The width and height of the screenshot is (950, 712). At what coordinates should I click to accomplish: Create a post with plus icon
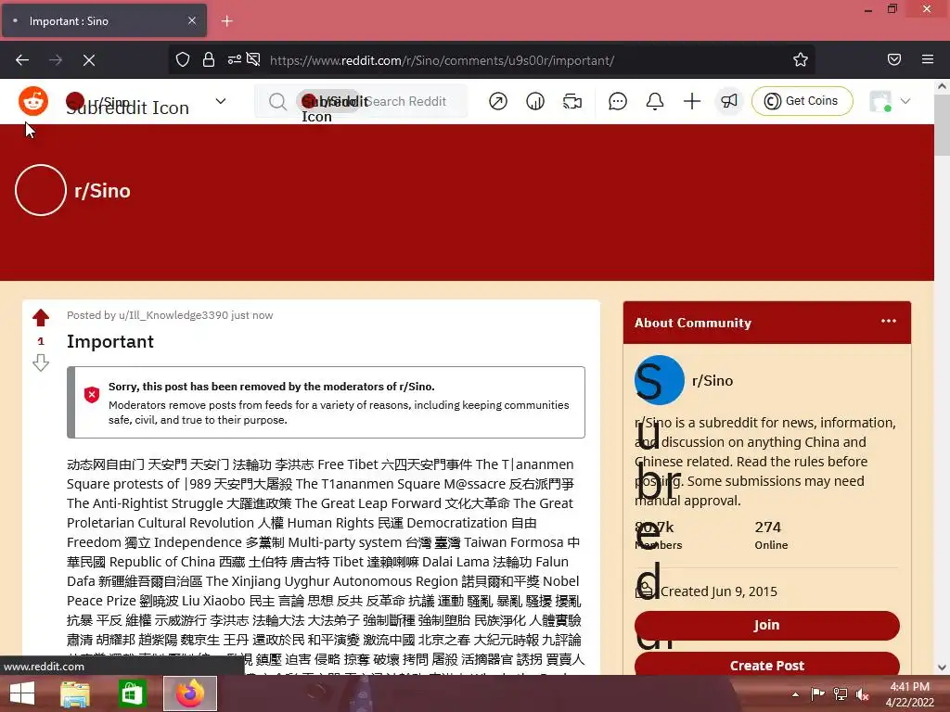click(692, 101)
